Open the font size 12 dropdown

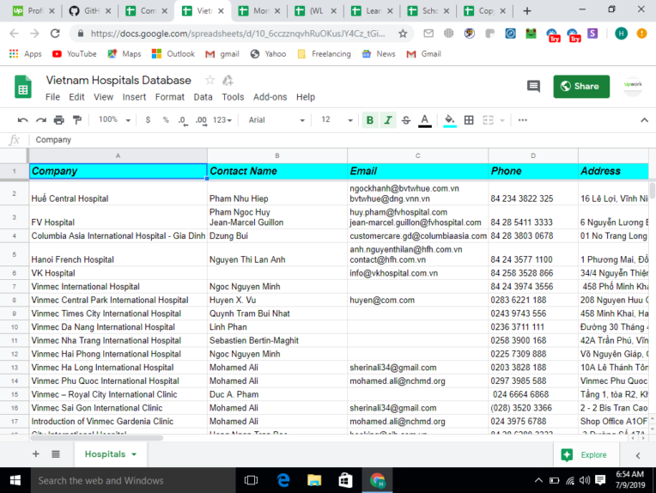[x=337, y=120]
